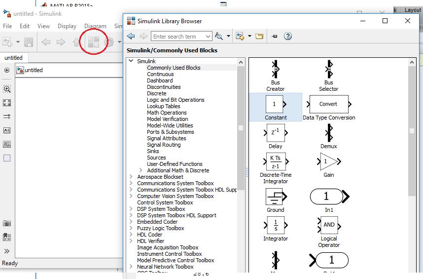The height and width of the screenshot is (279, 423).
Task: Expand palette with double chevron icon
Action: [x=7, y=251]
